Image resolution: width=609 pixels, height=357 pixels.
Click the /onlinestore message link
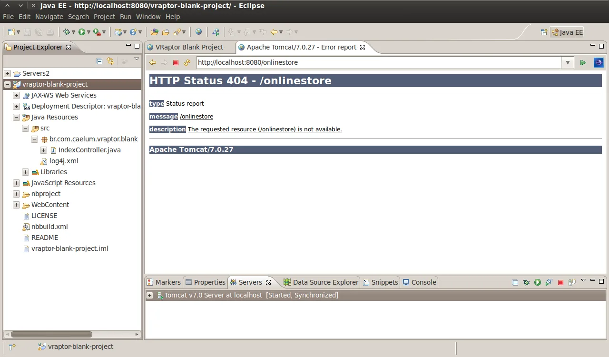196,116
